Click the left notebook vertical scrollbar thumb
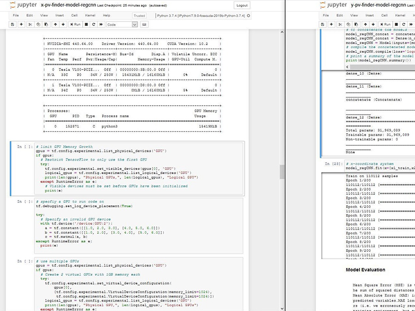The width and height of the screenshot is (415, 311). click(282, 172)
